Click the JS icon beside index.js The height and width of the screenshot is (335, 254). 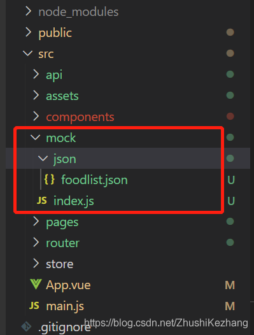click(41, 201)
